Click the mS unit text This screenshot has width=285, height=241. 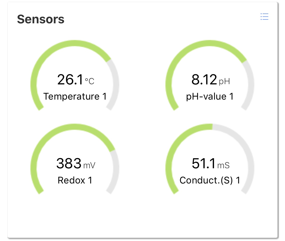pos(223,165)
